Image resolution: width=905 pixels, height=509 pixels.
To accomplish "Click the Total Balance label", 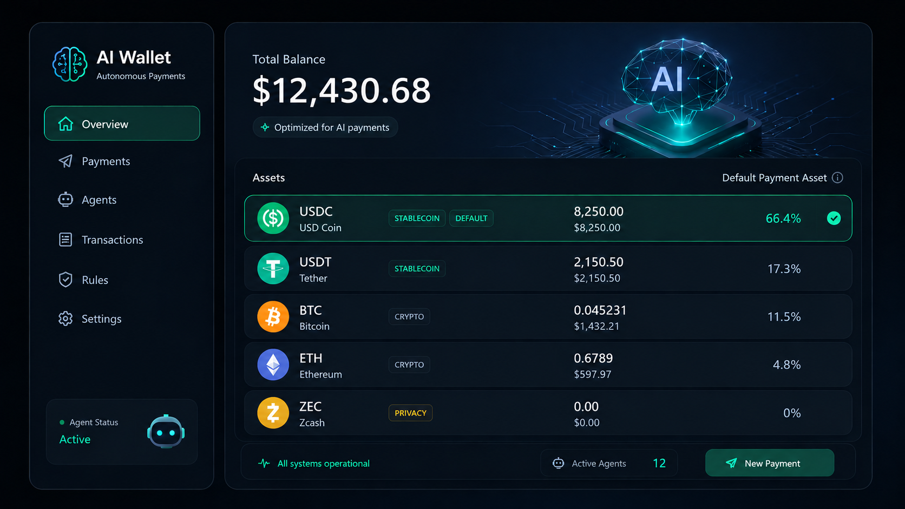I will (289, 60).
